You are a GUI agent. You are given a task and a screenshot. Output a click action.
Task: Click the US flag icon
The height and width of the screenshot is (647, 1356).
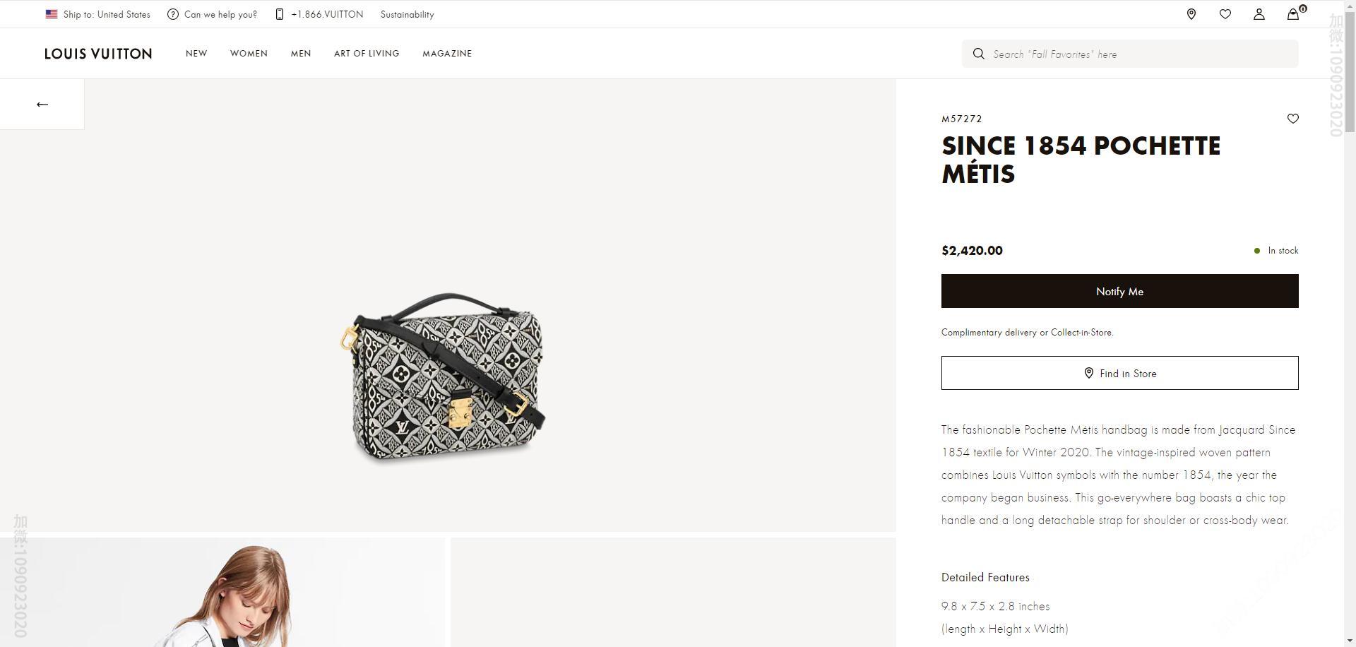52,14
